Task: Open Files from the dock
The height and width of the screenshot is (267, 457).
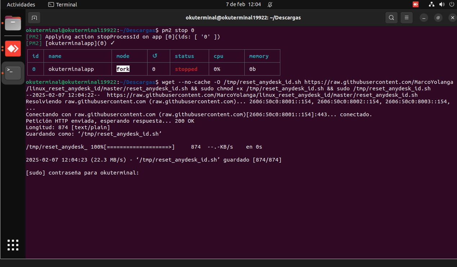Action: tap(13, 23)
